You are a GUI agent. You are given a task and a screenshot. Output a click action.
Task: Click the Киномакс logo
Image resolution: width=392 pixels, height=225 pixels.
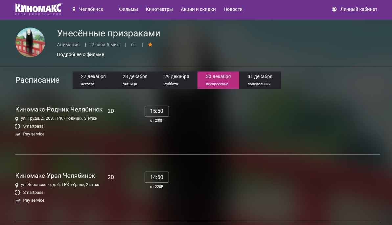(38, 9)
